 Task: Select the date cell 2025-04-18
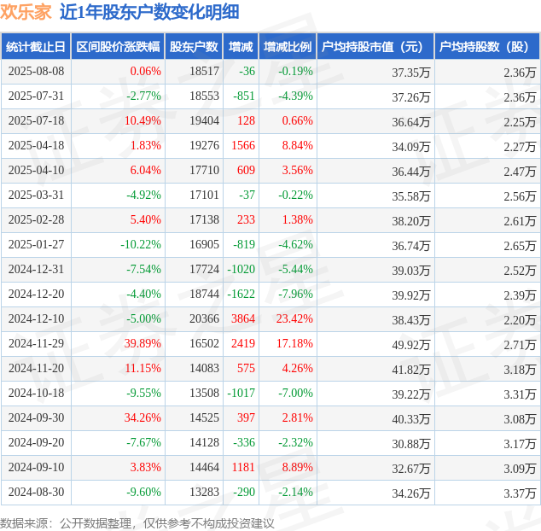(x=36, y=146)
